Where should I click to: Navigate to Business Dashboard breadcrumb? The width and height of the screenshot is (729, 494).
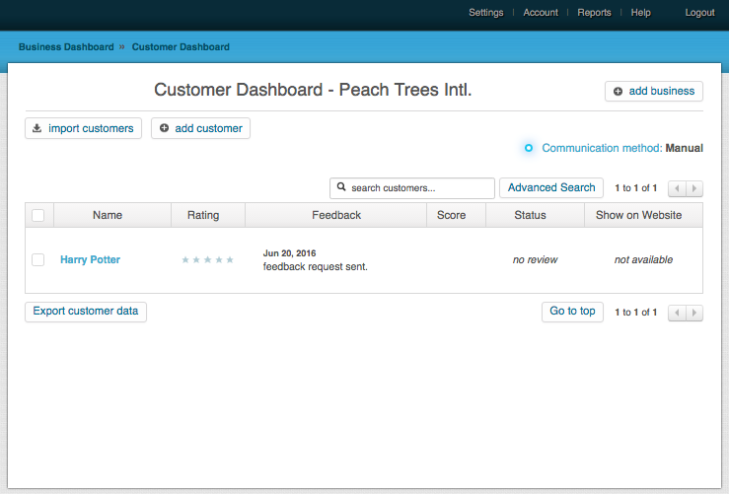point(66,47)
